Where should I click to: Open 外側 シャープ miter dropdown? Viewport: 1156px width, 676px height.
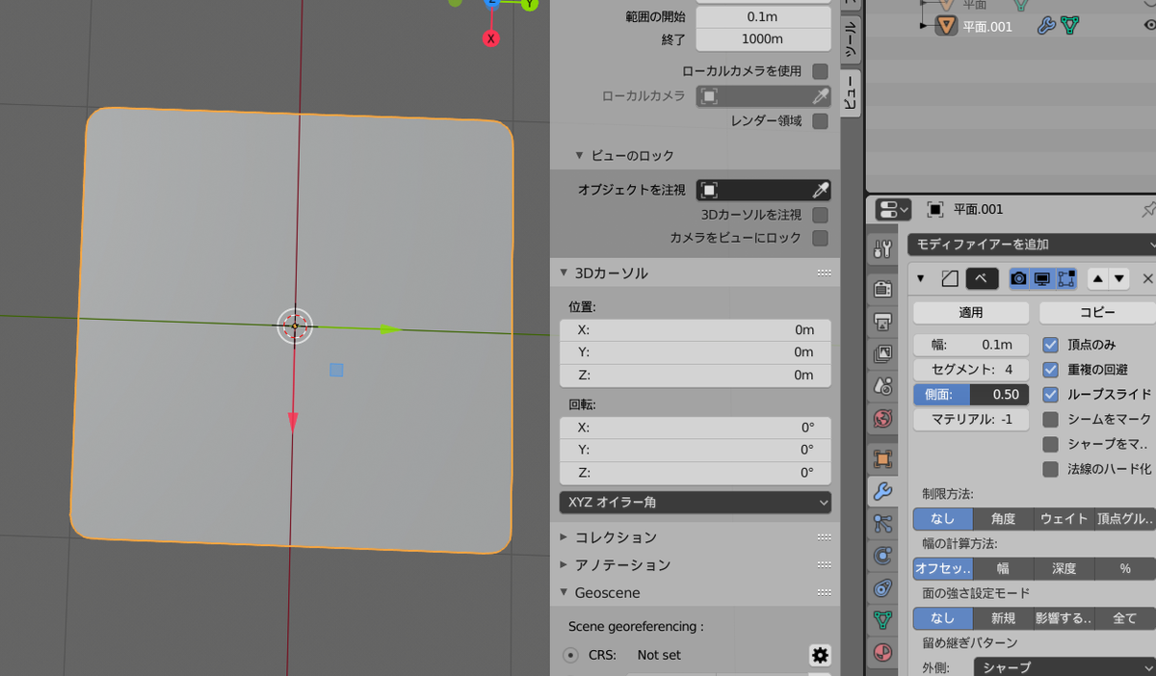click(x=1064, y=667)
